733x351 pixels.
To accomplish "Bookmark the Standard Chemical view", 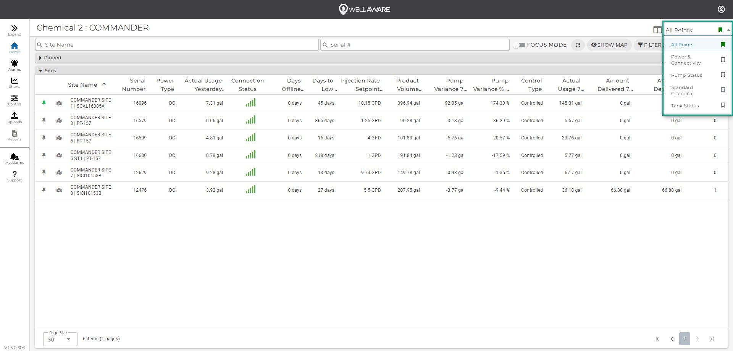I will click(723, 90).
